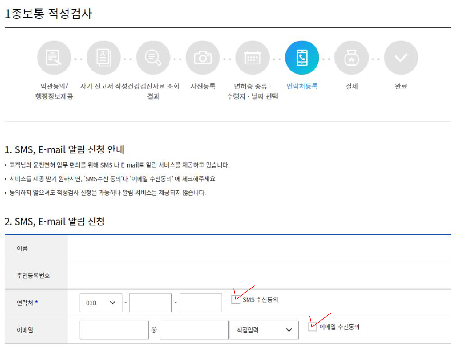Check the SMS 수신동의 checkbox

[x=236, y=299]
